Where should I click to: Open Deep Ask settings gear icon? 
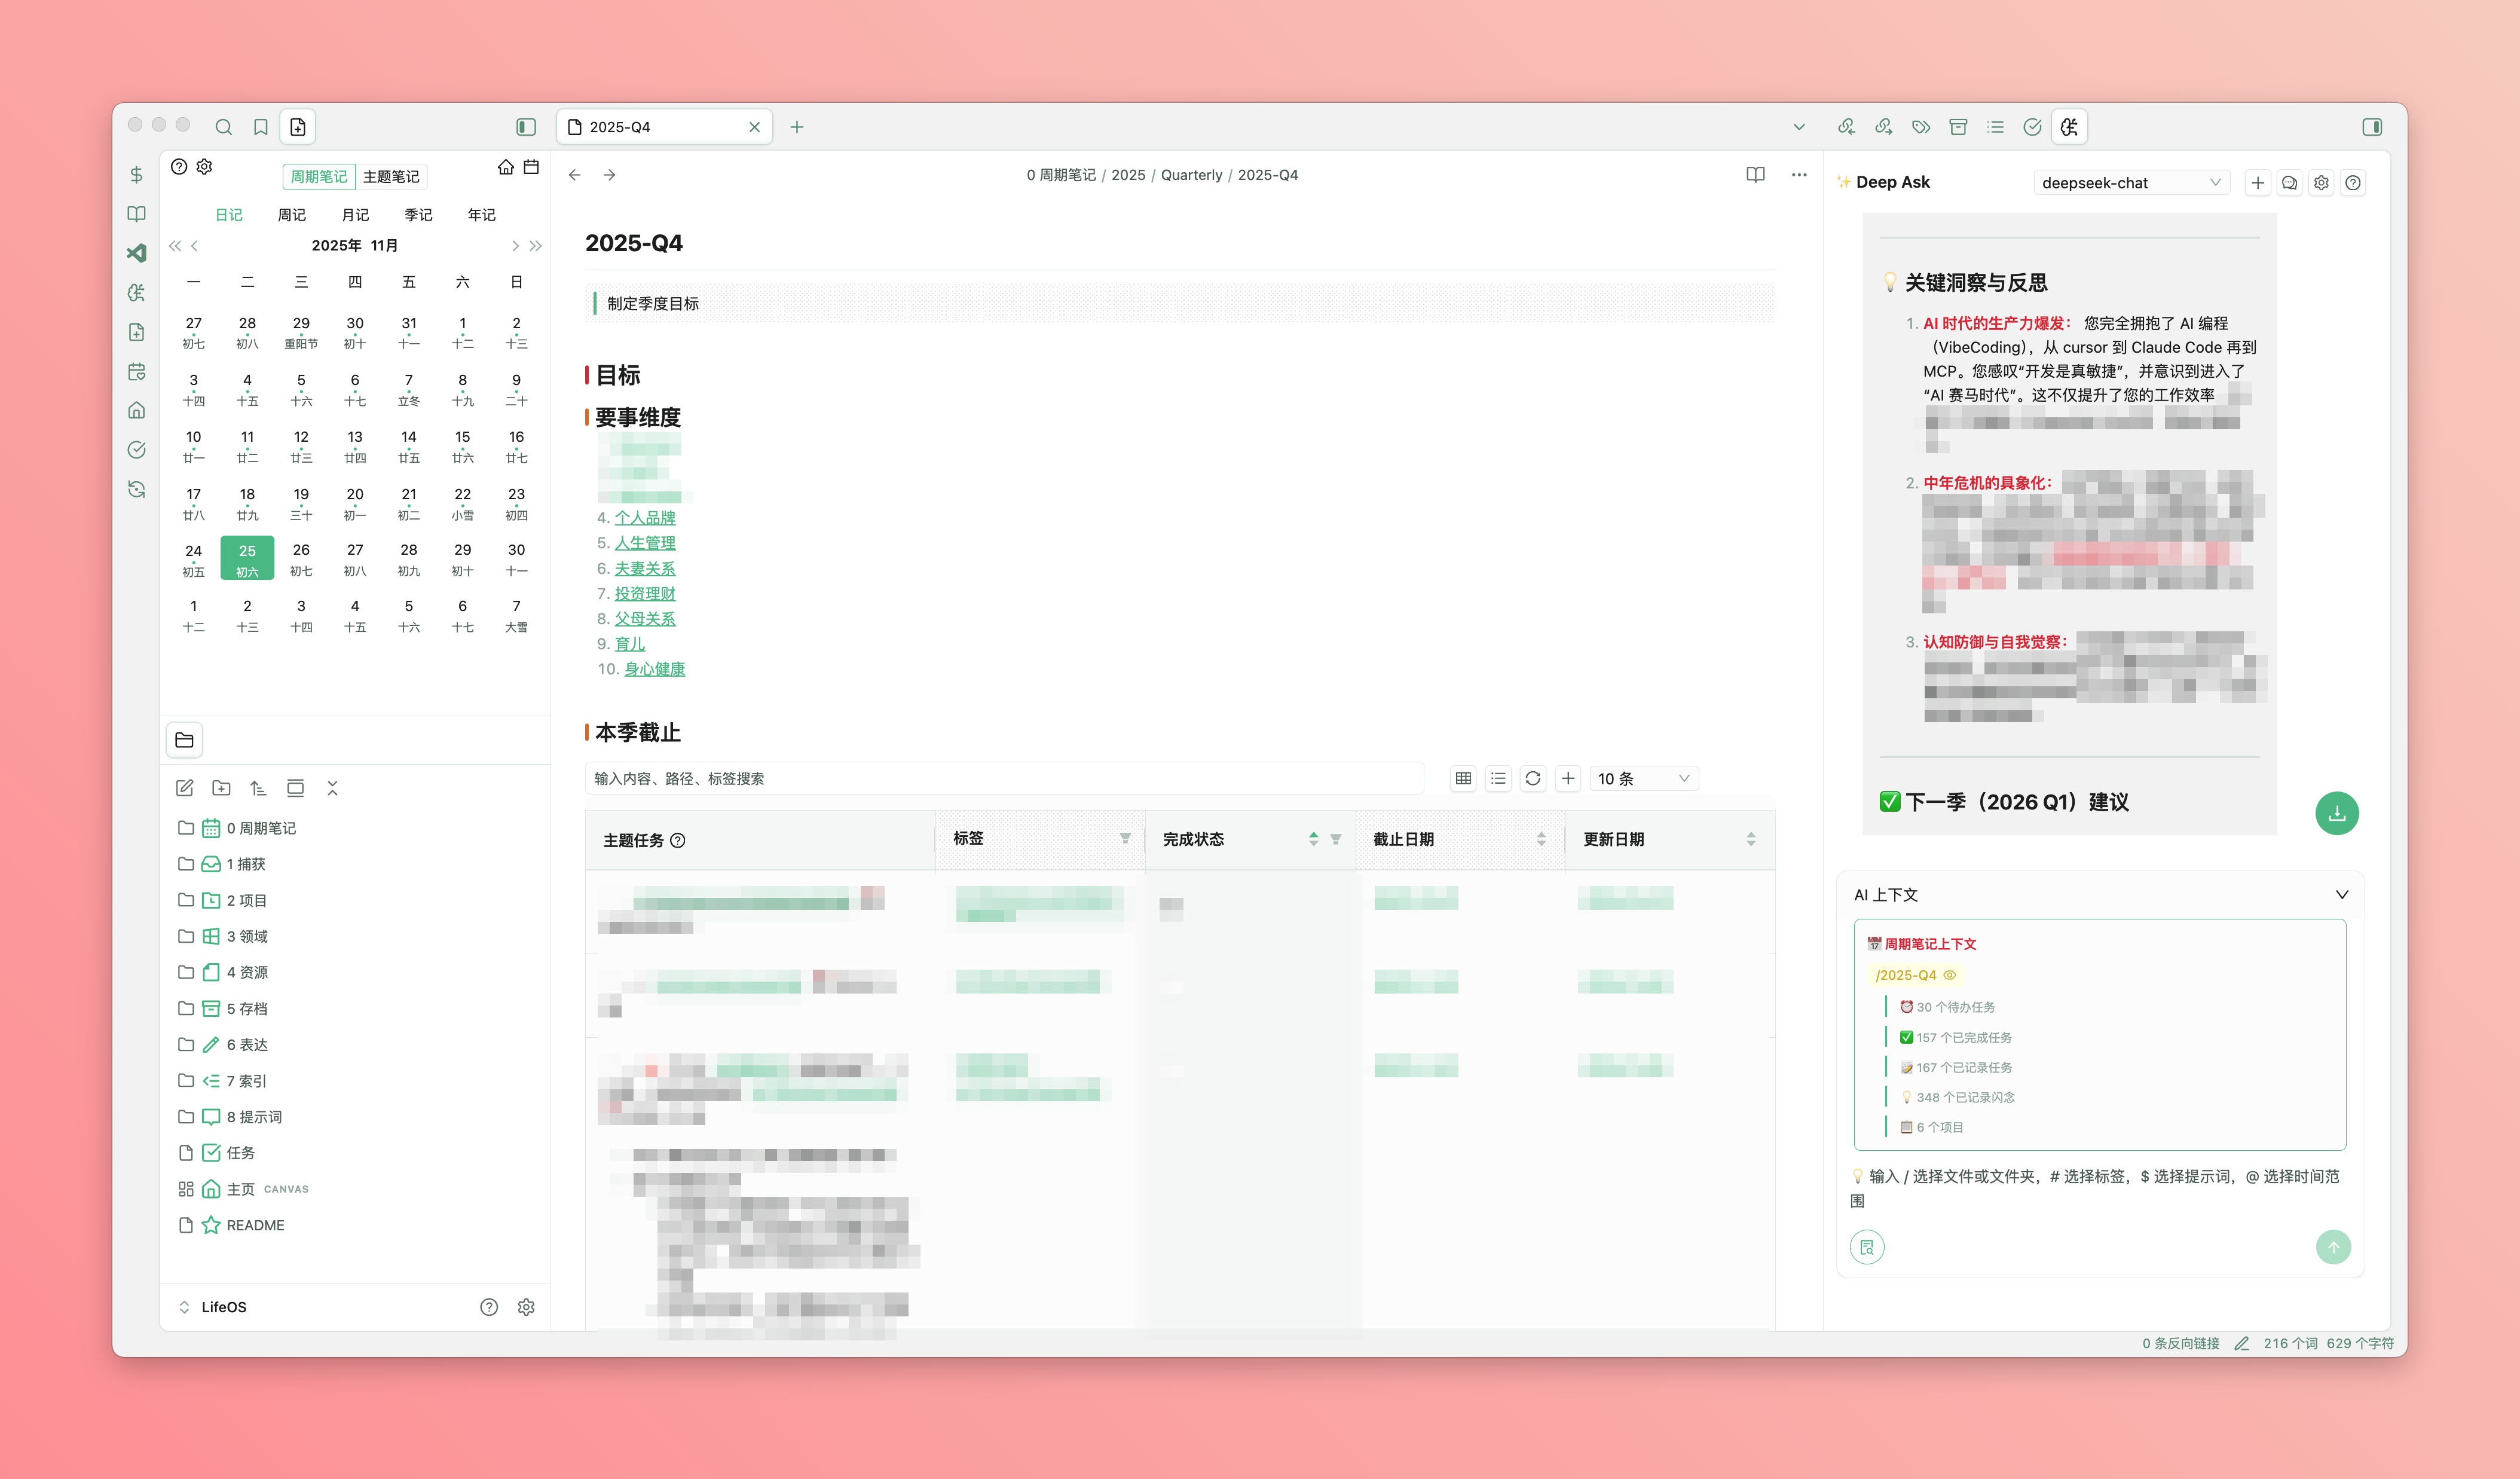tap(2321, 183)
